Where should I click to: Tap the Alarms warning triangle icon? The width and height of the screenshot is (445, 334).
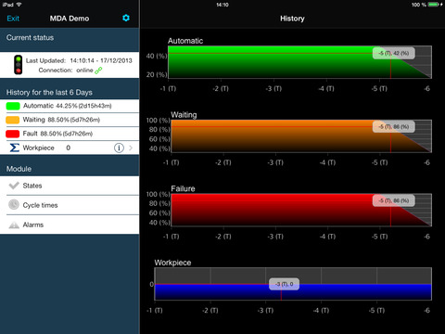point(14,225)
